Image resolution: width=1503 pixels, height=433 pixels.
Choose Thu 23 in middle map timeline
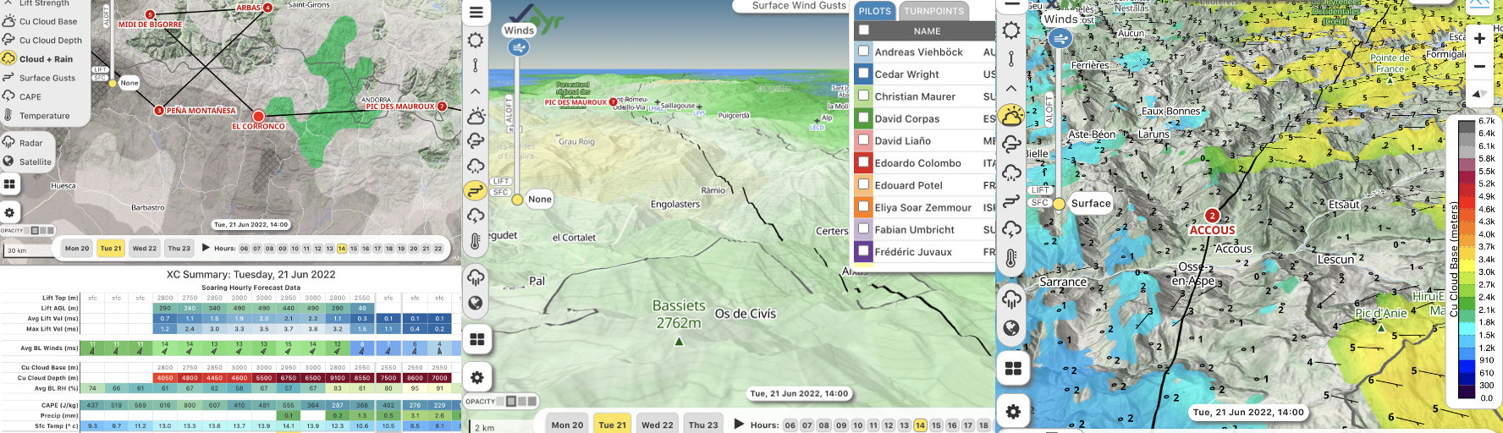702,425
